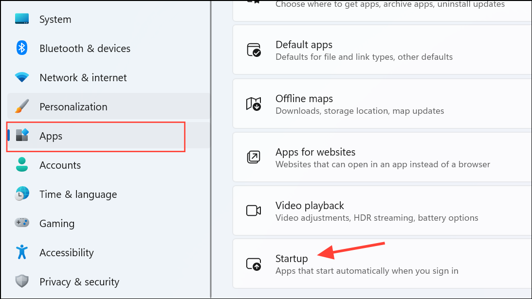Click the Accessibility person icon
532x299 pixels.
tap(21, 252)
